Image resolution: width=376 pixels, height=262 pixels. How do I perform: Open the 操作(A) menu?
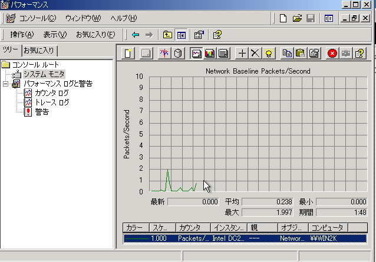point(22,35)
